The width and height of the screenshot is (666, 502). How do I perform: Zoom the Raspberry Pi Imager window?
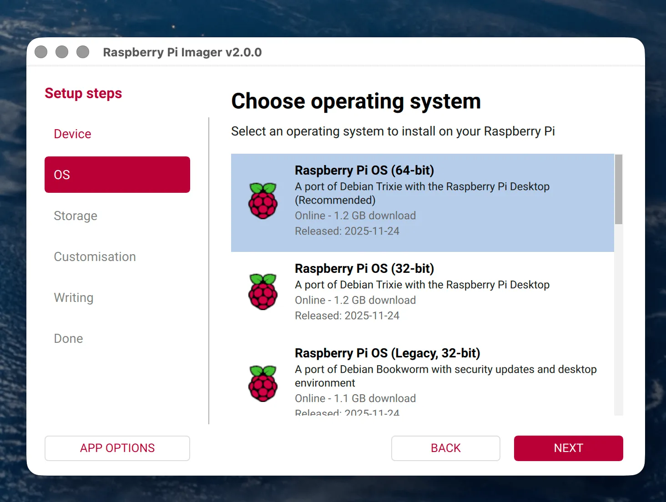[x=83, y=52]
